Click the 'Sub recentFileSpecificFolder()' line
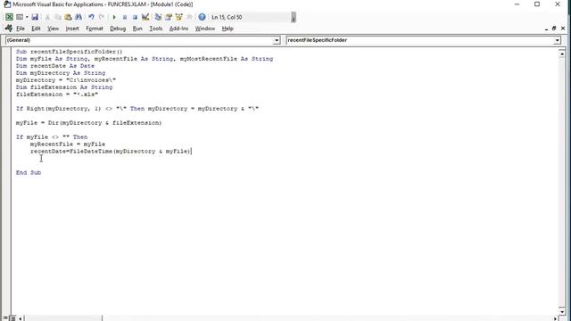The width and height of the screenshot is (571, 321). click(x=70, y=52)
